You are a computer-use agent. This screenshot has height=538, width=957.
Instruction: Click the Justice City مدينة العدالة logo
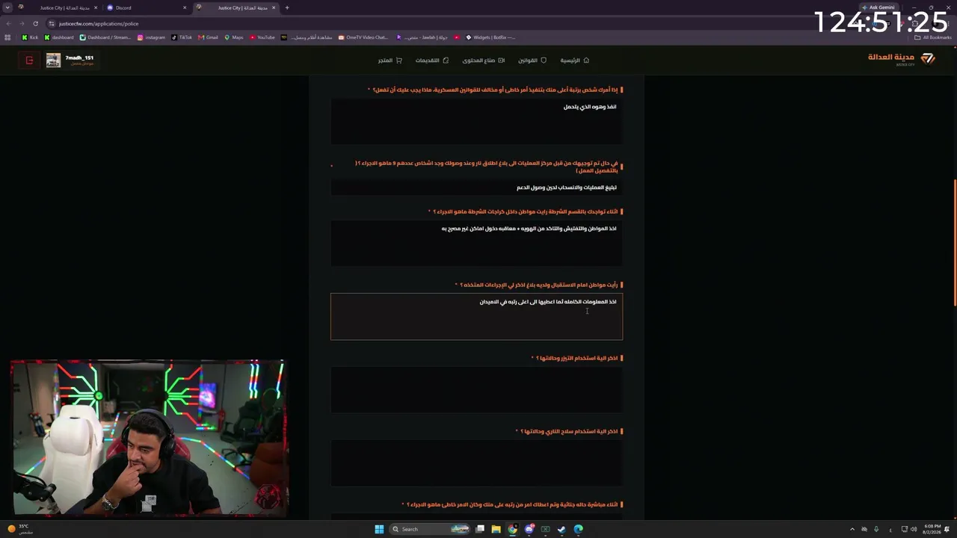[x=902, y=59]
